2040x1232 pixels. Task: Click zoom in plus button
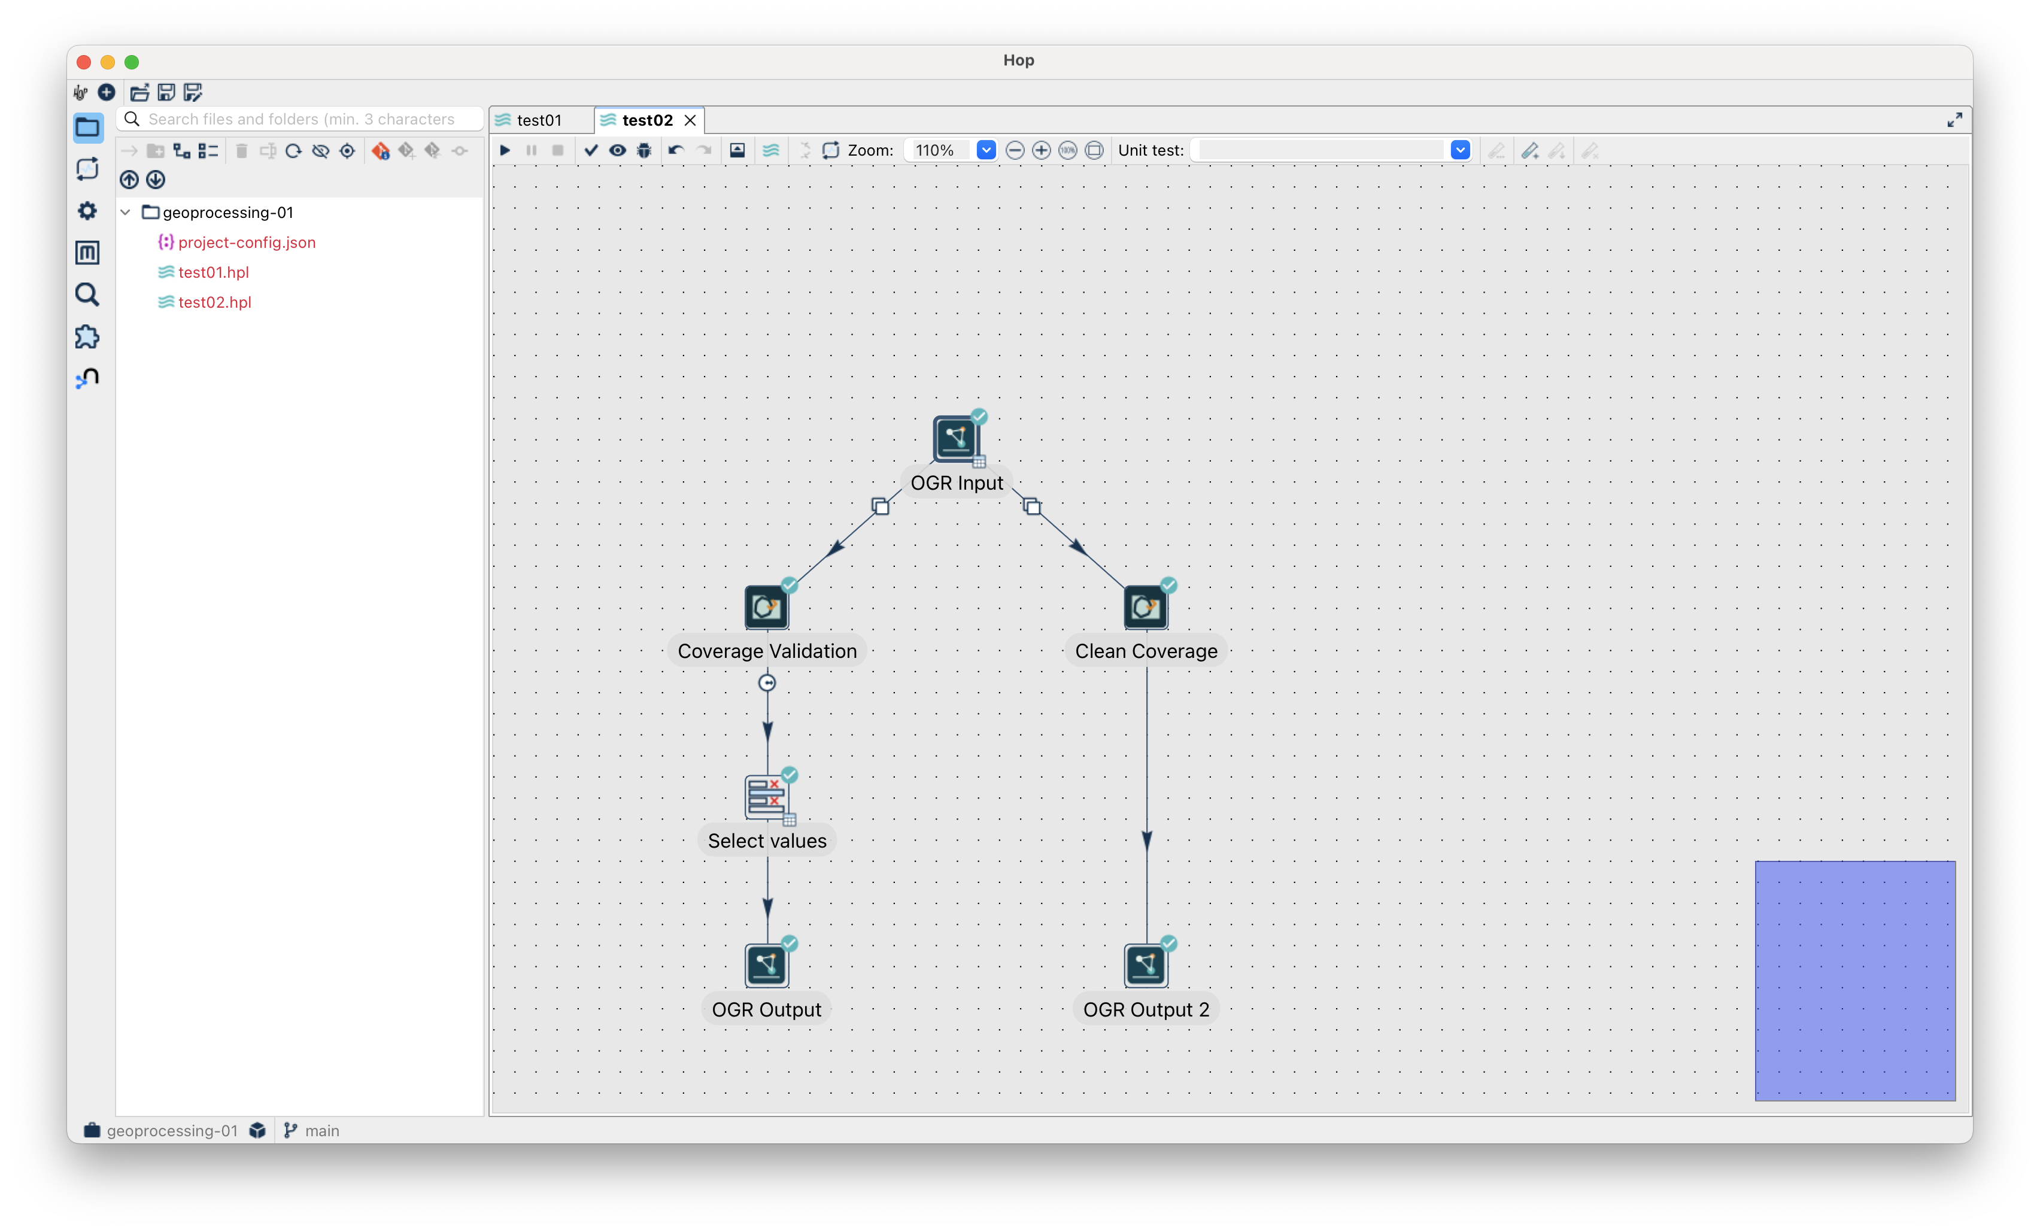(1042, 150)
